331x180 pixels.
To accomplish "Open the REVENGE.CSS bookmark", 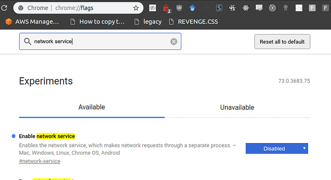I will [194, 22].
